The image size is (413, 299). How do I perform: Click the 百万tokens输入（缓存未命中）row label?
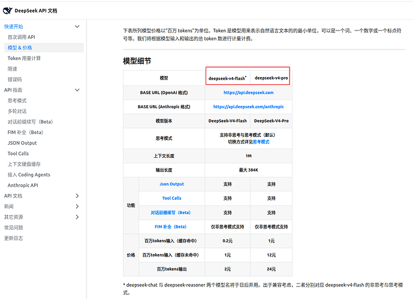(x=171, y=255)
